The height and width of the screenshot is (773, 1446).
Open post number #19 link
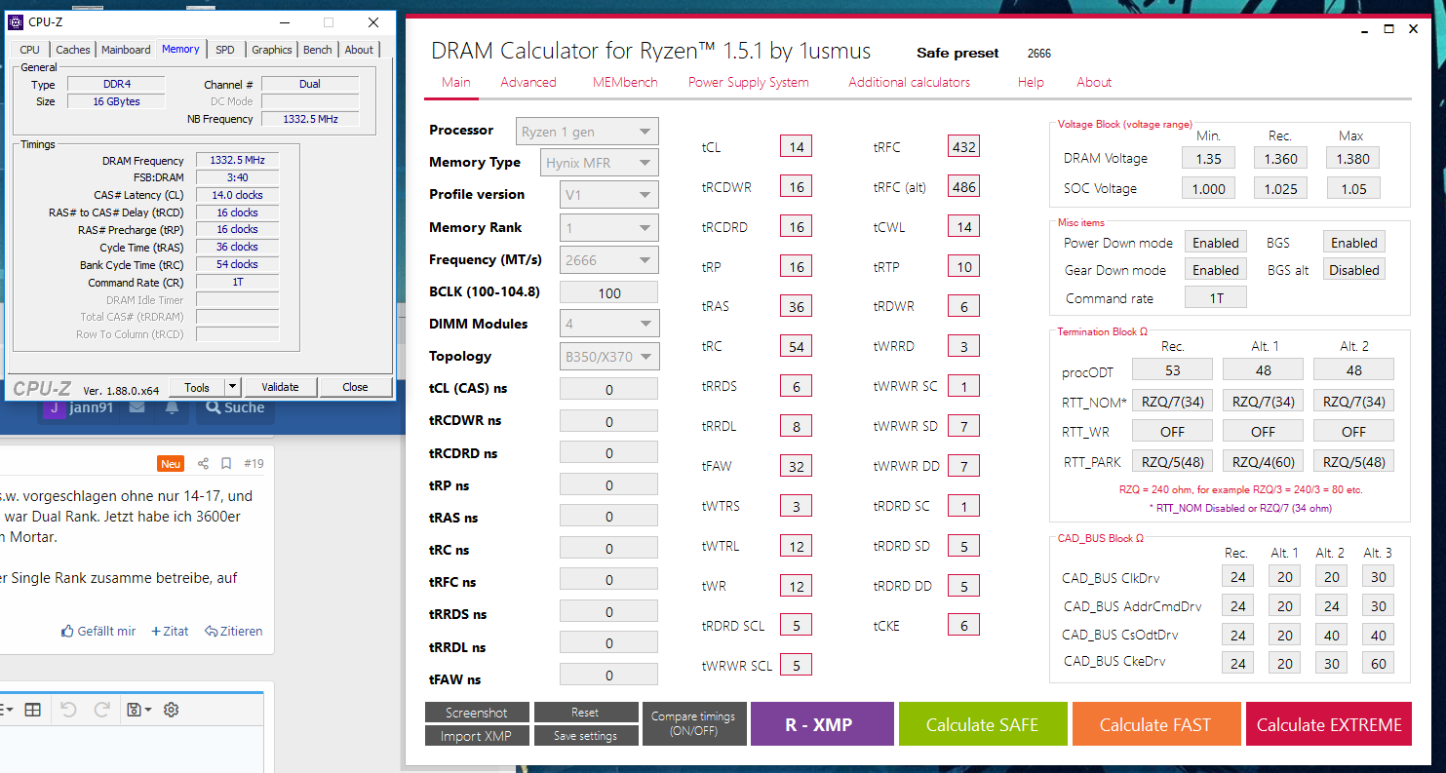(254, 464)
